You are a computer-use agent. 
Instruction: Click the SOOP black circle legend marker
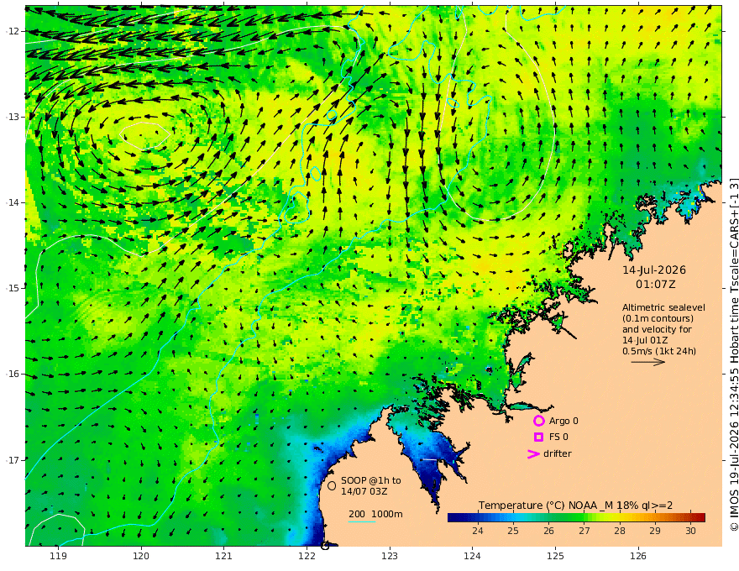(x=332, y=485)
